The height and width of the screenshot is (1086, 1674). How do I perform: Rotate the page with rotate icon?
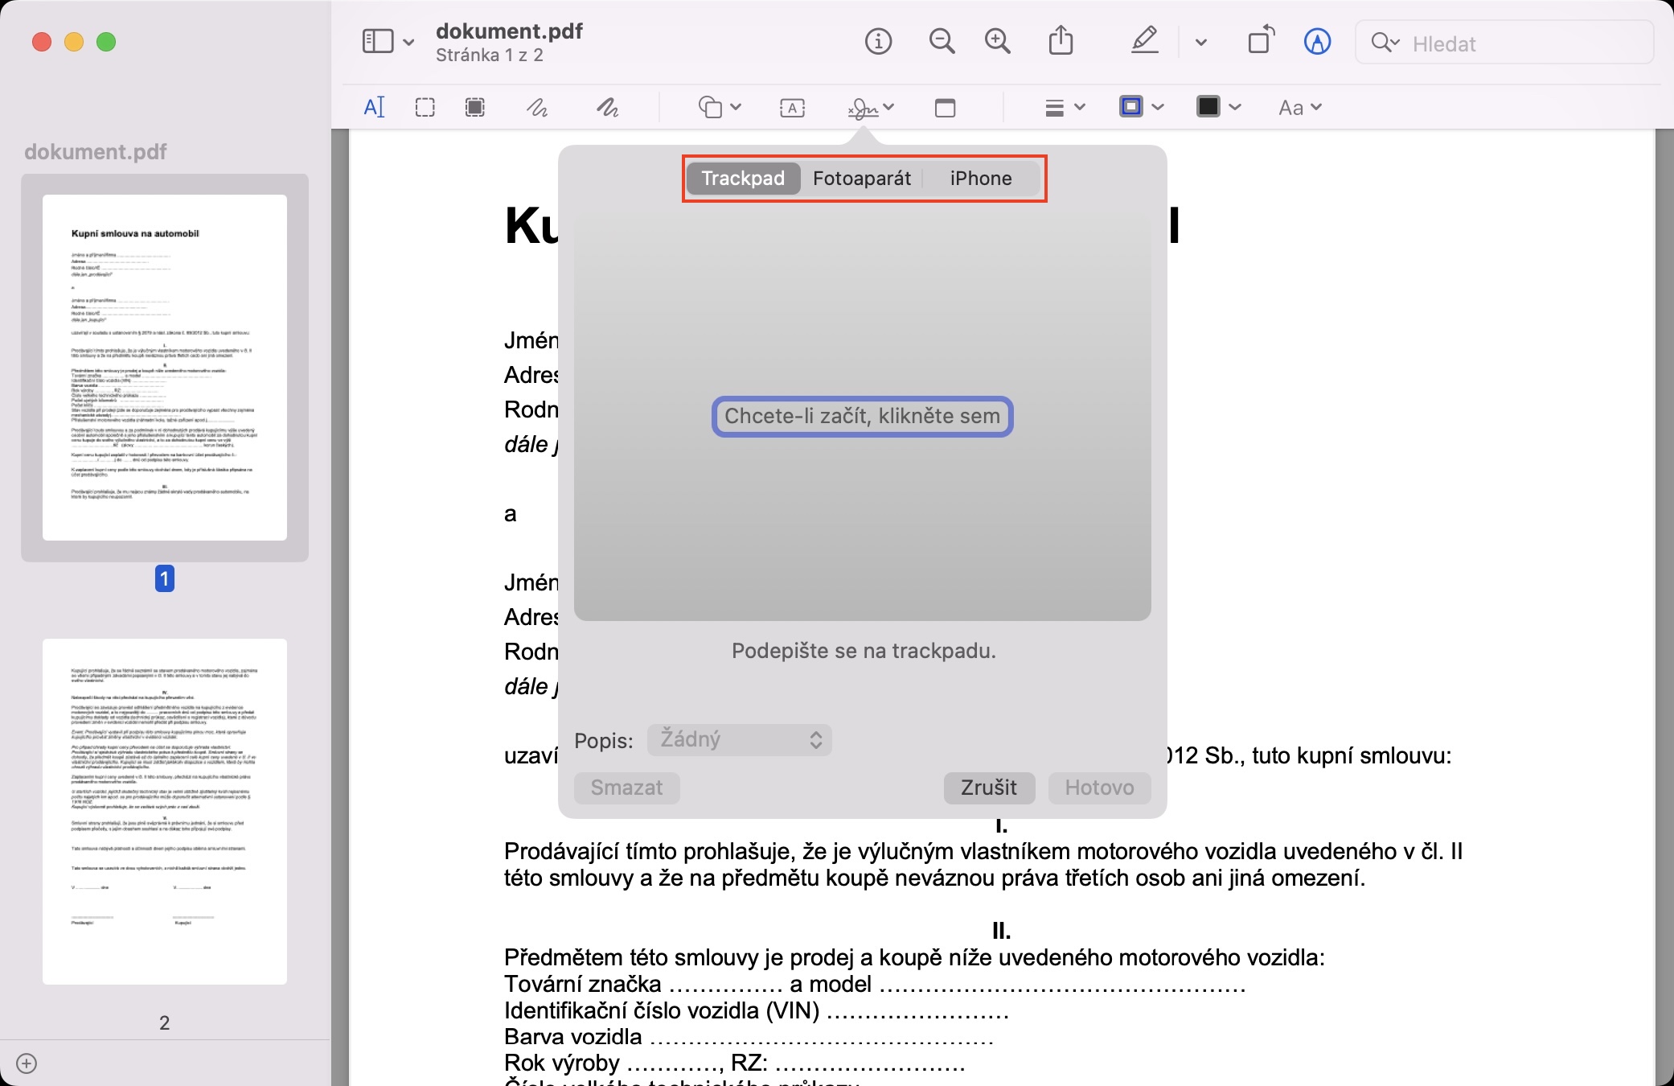tap(1261, 41)
